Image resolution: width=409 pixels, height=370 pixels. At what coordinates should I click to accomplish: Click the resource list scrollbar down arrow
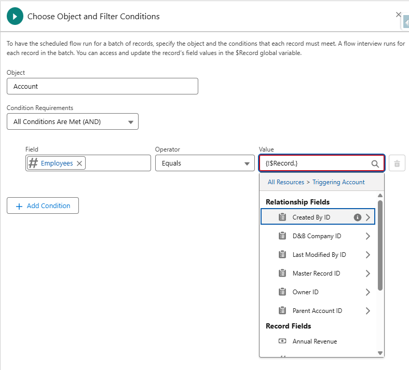coord(380,353)
